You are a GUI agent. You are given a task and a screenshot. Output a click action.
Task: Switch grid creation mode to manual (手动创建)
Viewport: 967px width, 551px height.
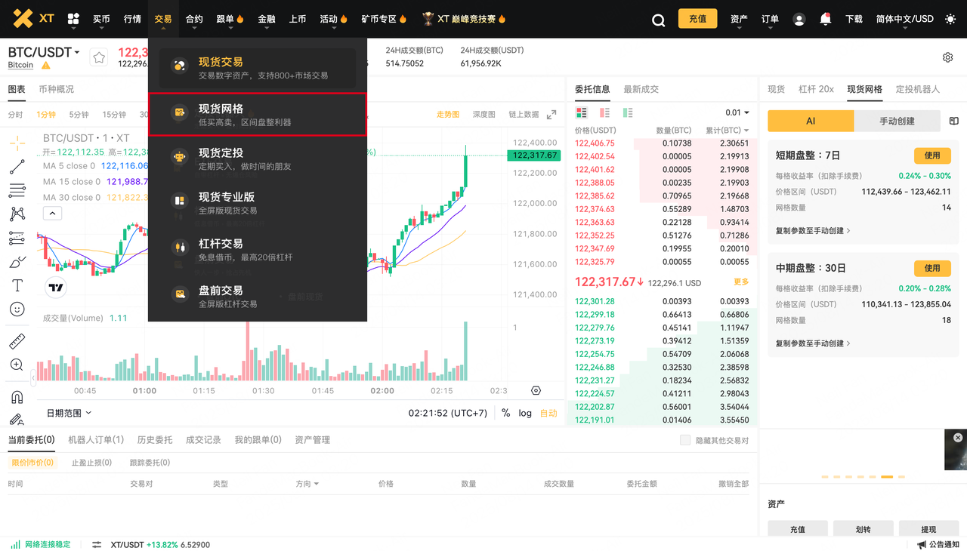(897, 121)
